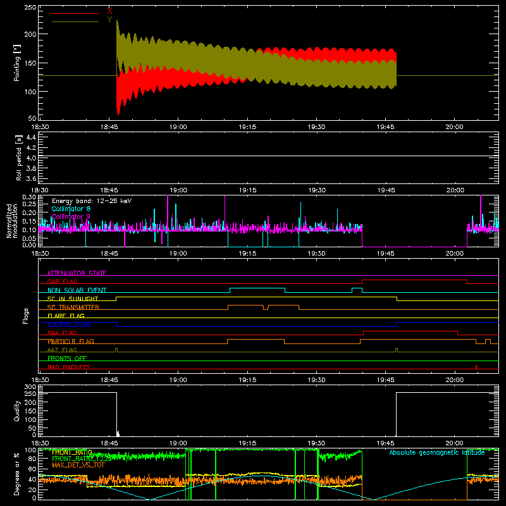506x506 pixels.
Task: Click the 0.15 modulation axis tick
Action: pos(29,221)
